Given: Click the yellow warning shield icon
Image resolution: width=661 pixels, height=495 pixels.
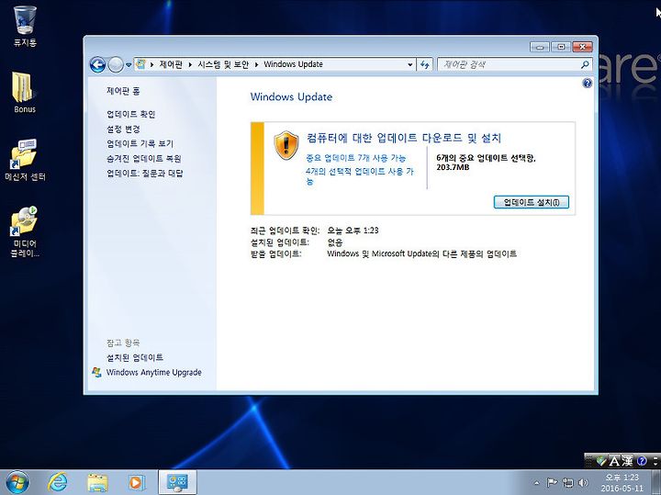Looking at the screenshot, I should point(286,145).
